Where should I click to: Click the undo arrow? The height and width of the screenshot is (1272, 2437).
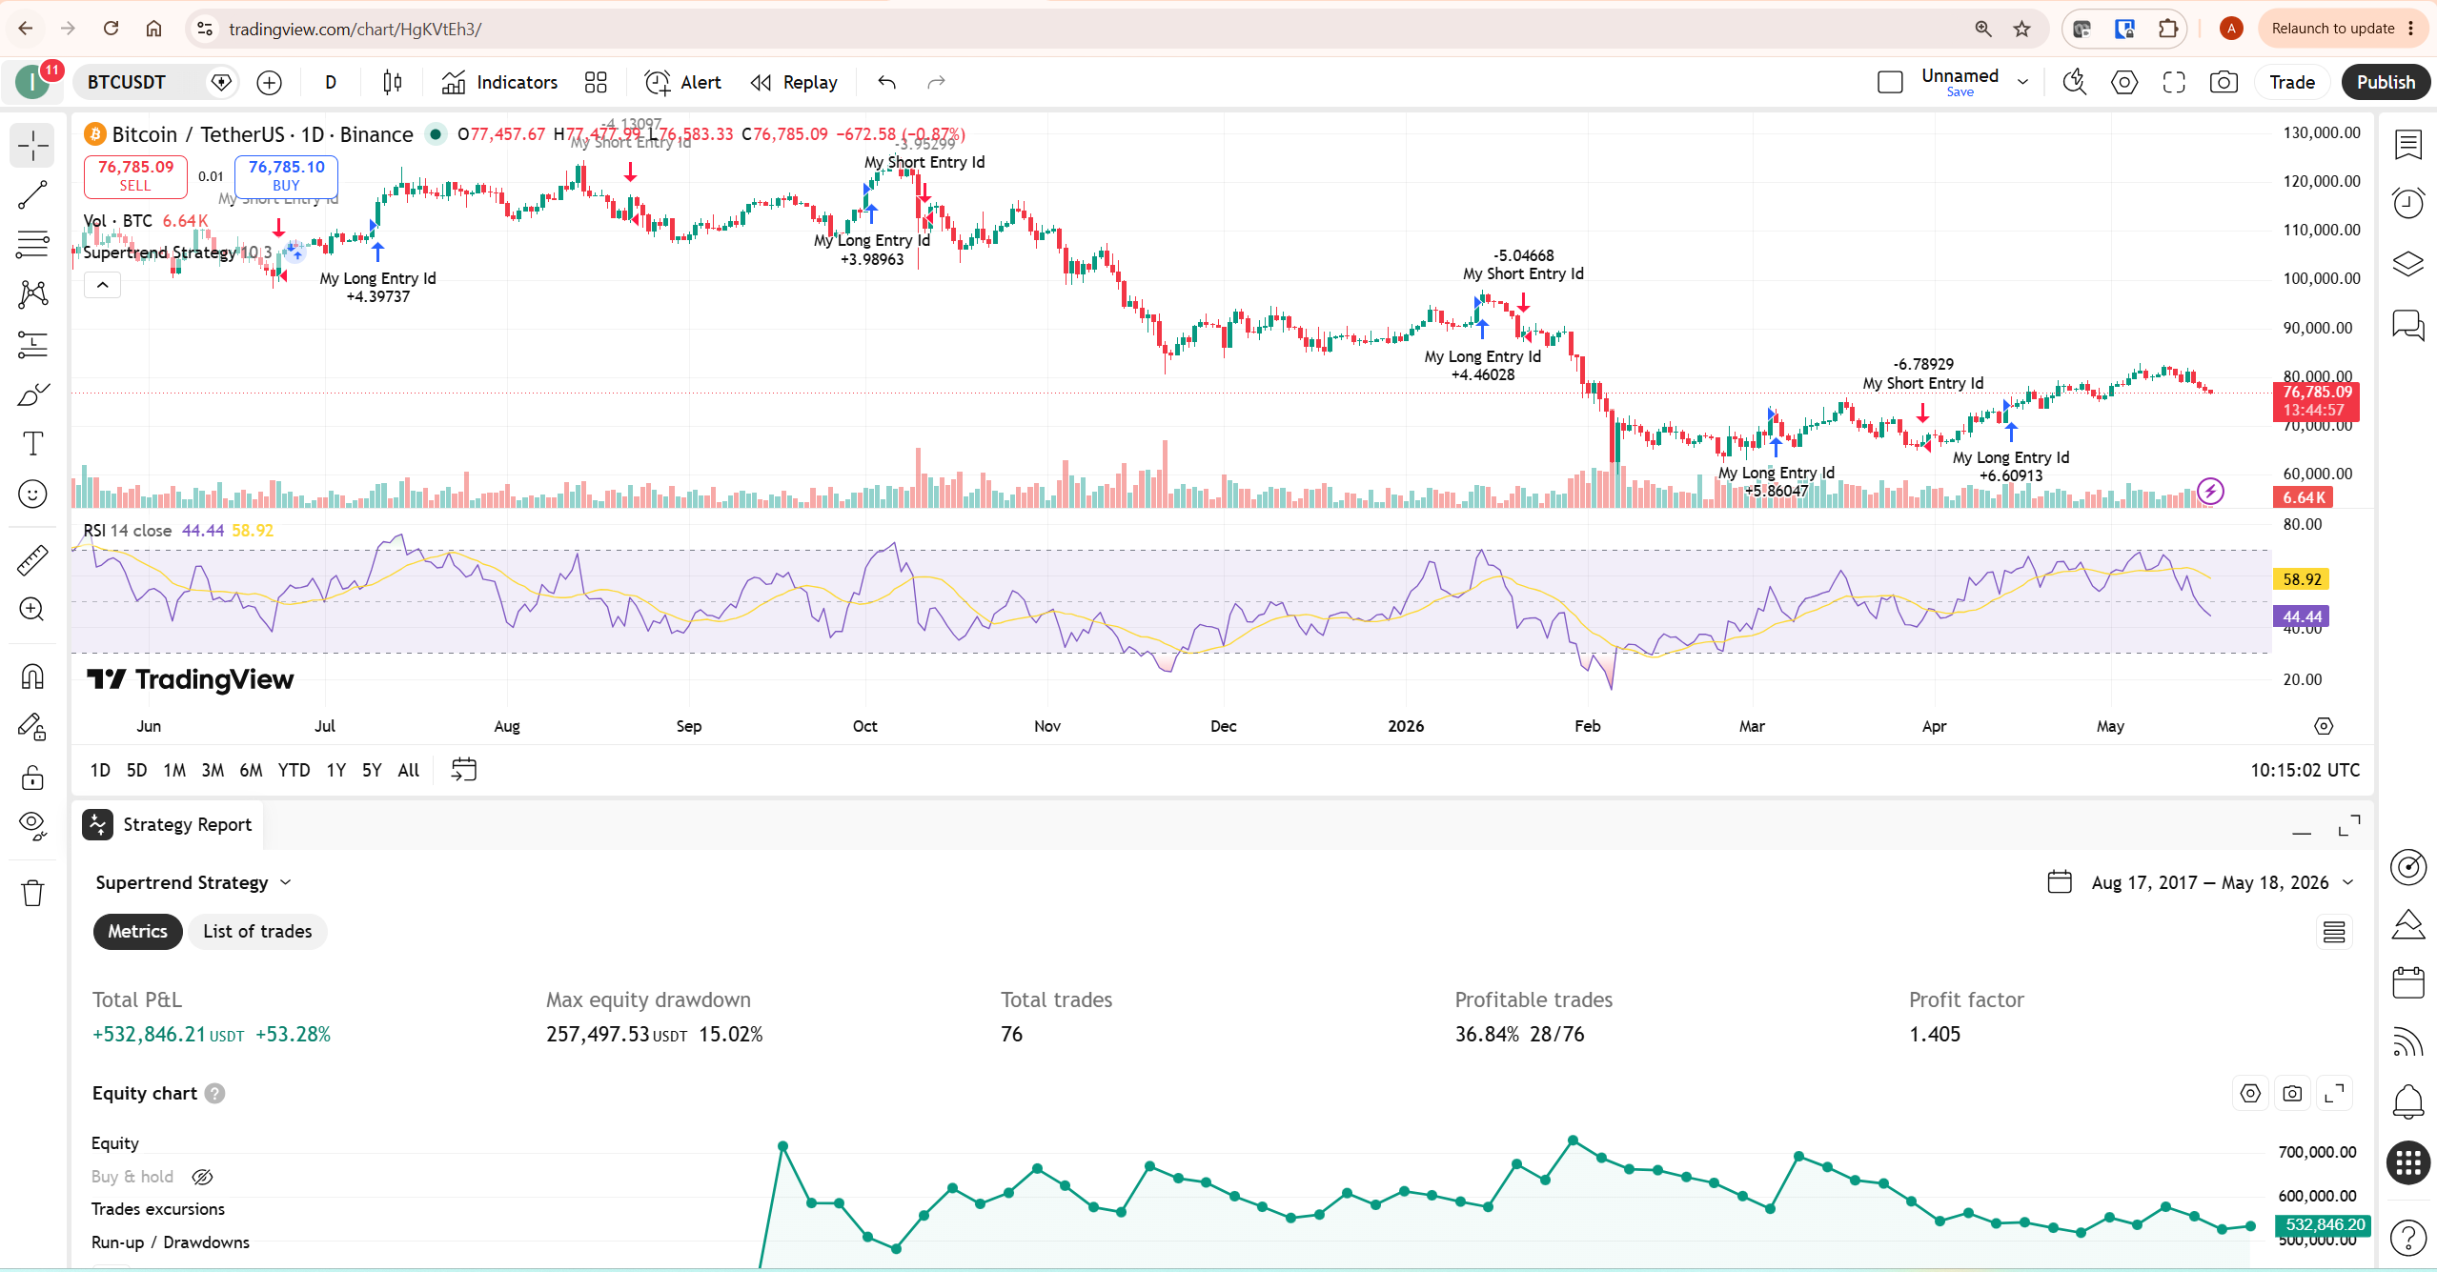coord(887,83)
